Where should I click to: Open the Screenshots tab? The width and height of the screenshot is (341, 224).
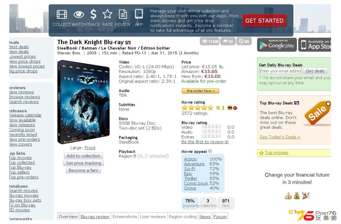125,216
